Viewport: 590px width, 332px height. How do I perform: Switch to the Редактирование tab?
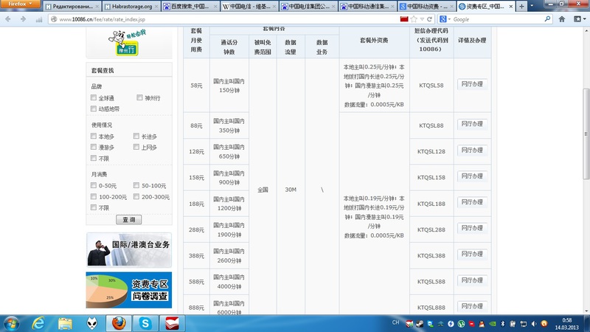[72, 7]
